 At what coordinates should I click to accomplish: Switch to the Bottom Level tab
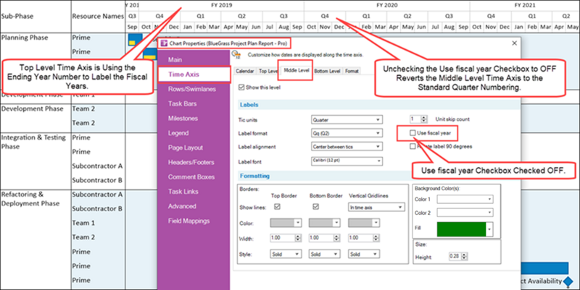click(x=327, y=71)
